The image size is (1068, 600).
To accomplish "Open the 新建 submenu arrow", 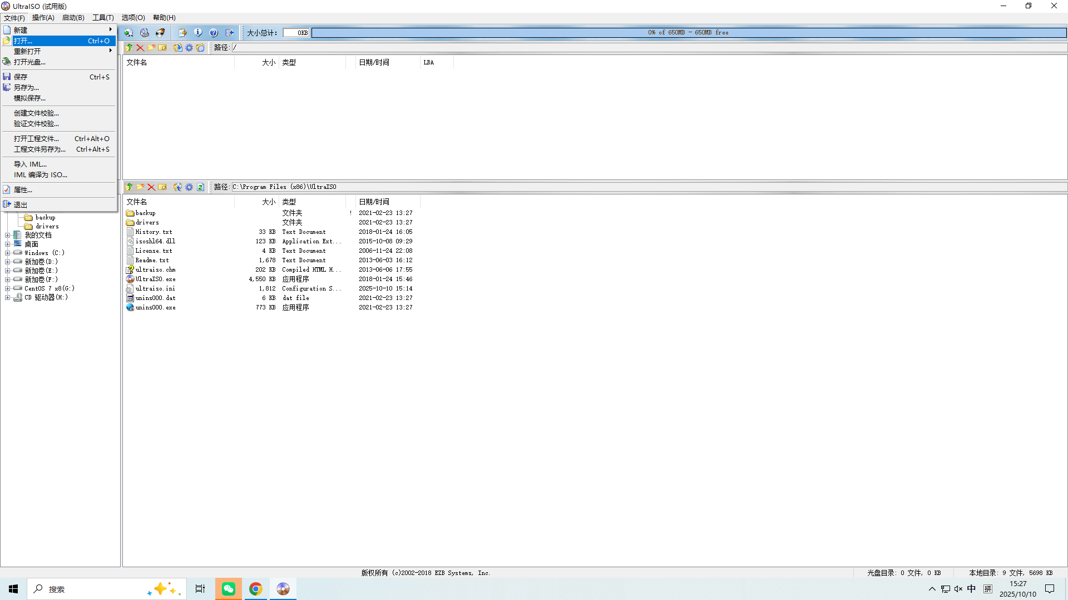I will pos(110,30).
